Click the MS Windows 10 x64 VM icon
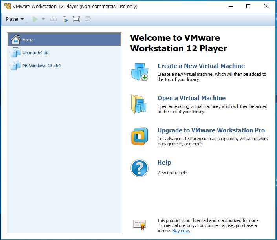 click(16, 65)
